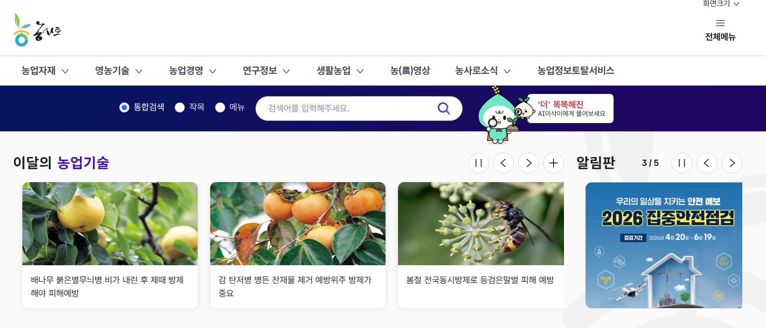Pause the 알림판 banner rotation
The width and height of the screenshot is (766, 328).
point(682,163)
